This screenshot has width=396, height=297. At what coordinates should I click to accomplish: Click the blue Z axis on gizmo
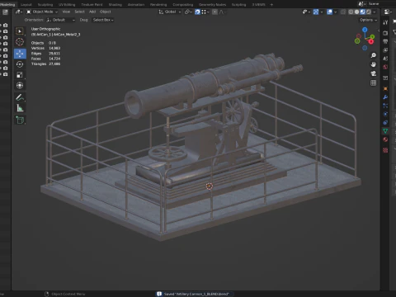click(365, 30)
